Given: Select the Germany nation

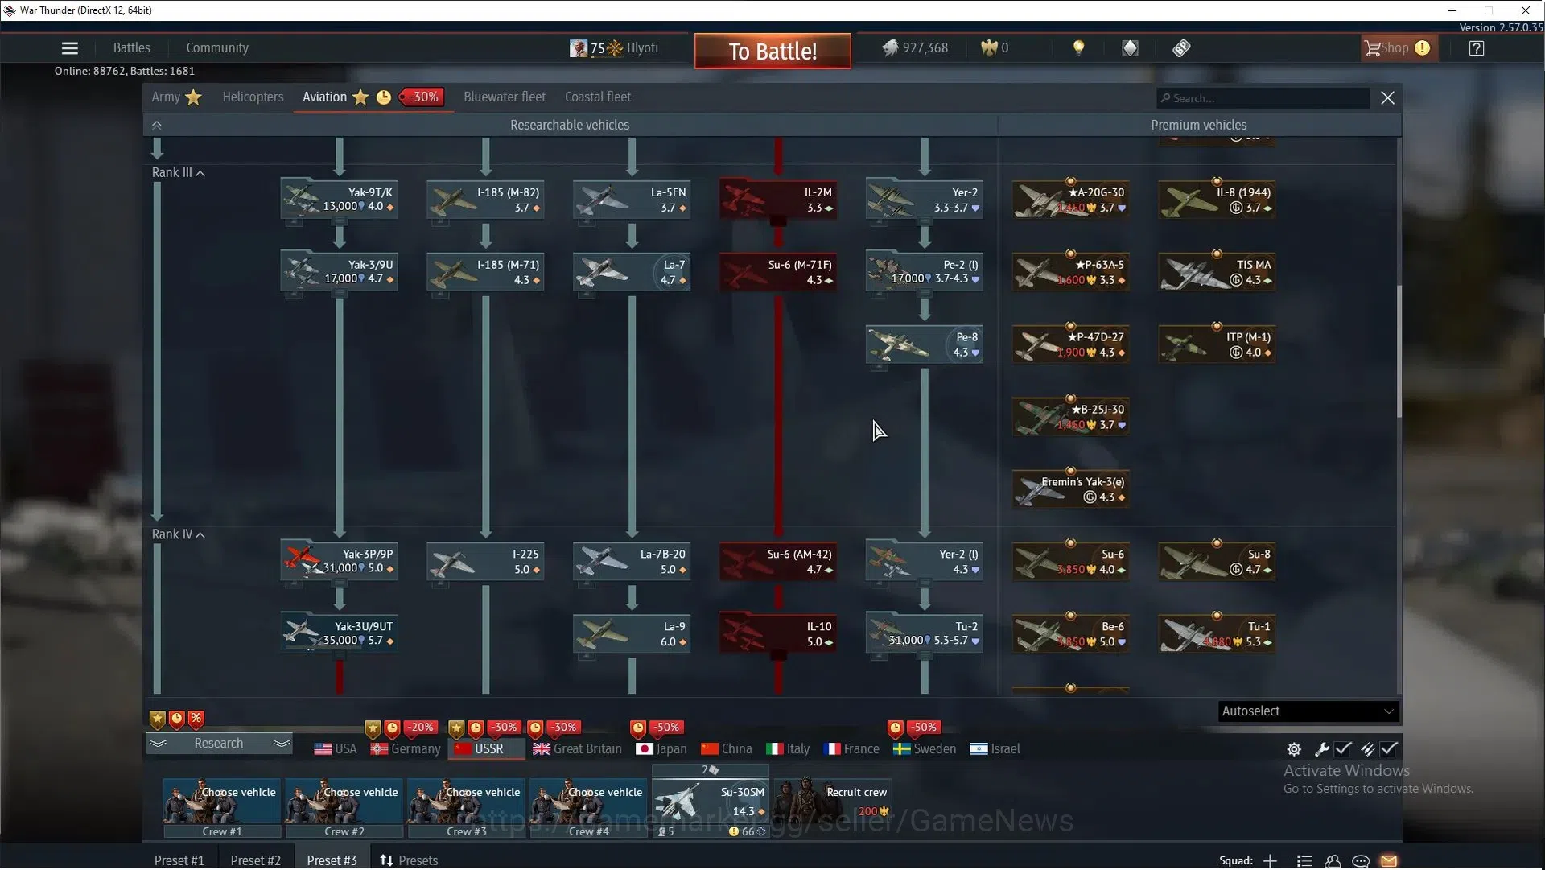Looking at the screenshot, I should tap(406, 749).
